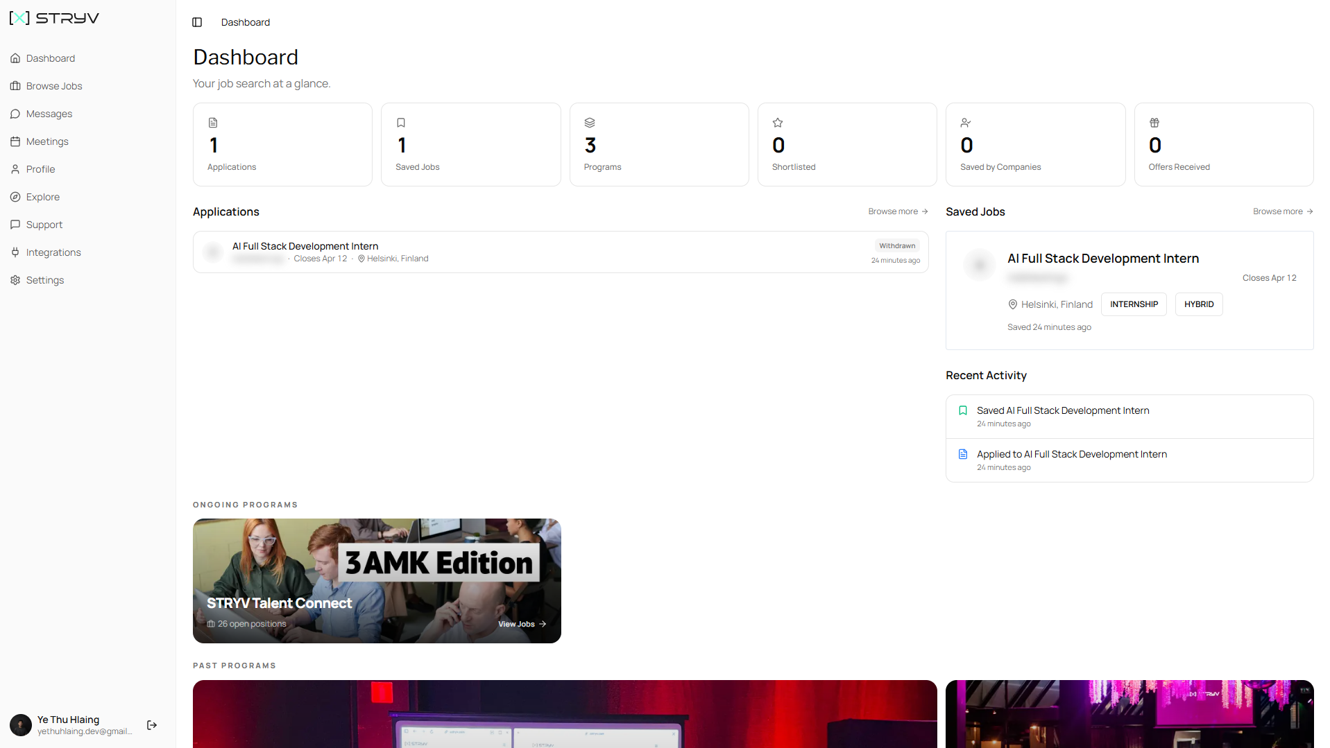This screenshot has width=1330, height=748.
Task: Click the 26 open positions text
Action: 252,624
